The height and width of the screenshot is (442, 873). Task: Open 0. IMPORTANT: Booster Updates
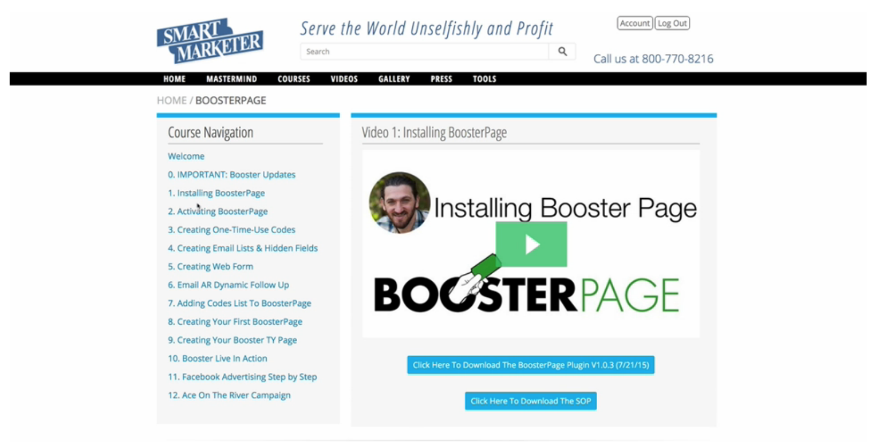pyautogui.click(x=231, y=175)
